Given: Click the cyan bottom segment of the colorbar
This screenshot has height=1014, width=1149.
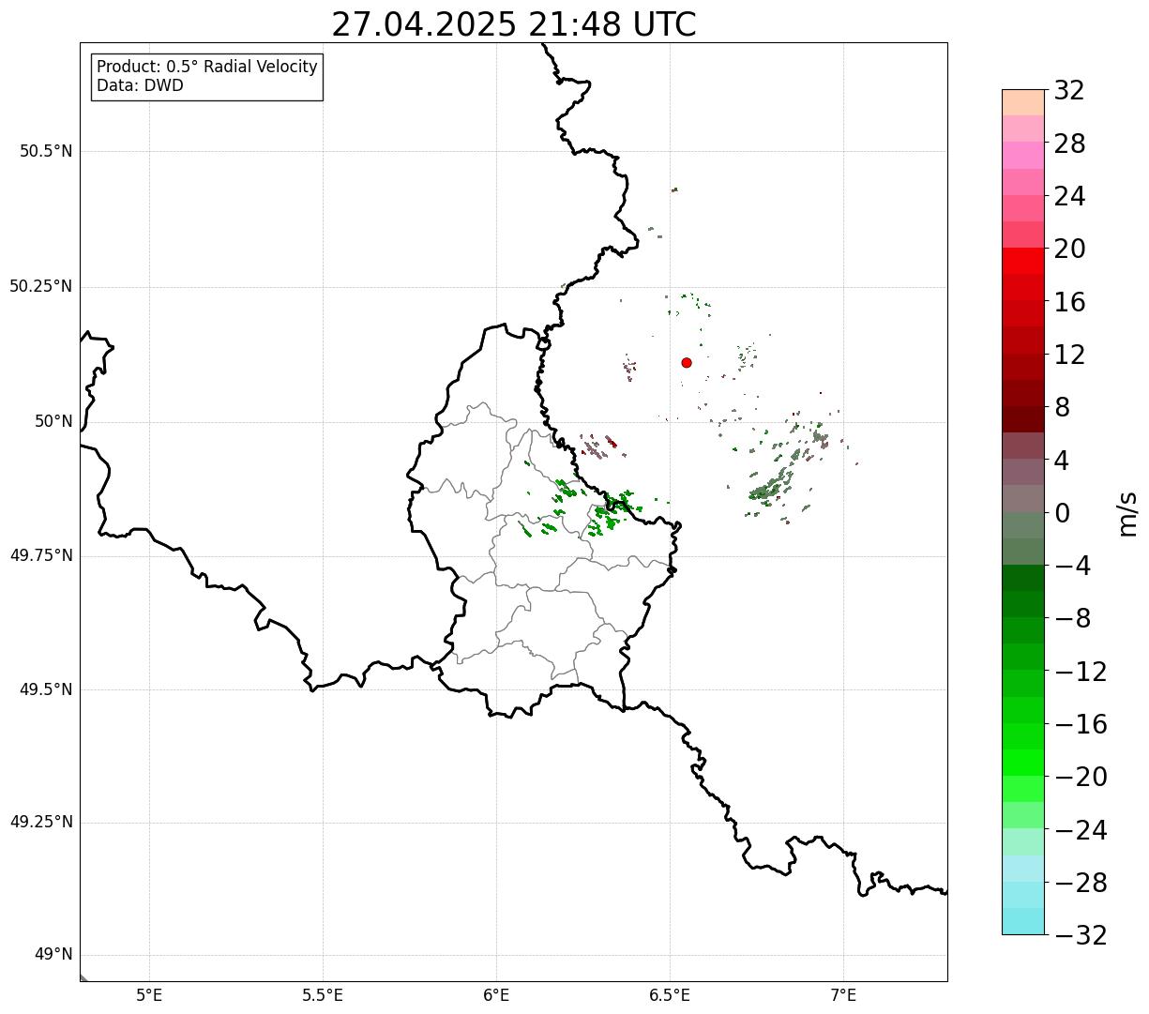Looking at the screenshot, I should pos(1023,921).
